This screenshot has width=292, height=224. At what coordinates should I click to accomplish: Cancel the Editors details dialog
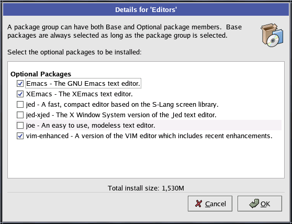[x=210, y=204]
